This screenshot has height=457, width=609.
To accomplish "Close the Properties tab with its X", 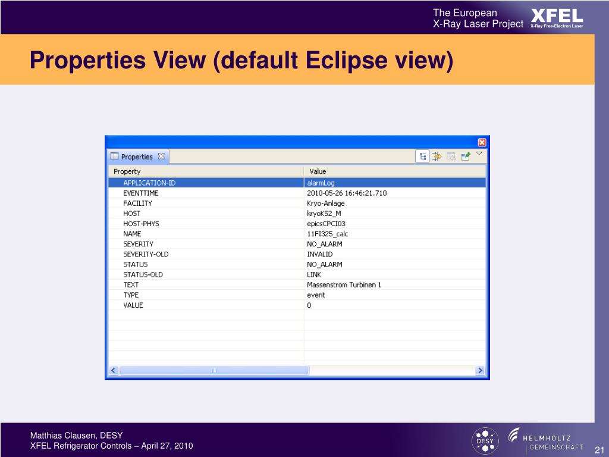I will (x=161, y=156).
